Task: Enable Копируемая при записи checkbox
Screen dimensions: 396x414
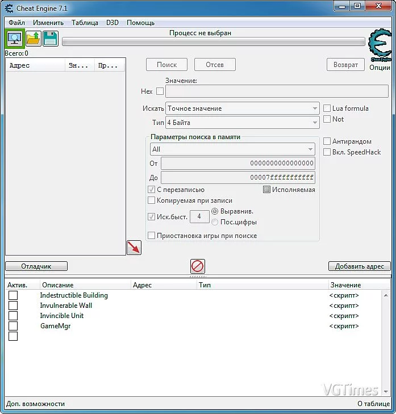Action: [x=151, y=200]
